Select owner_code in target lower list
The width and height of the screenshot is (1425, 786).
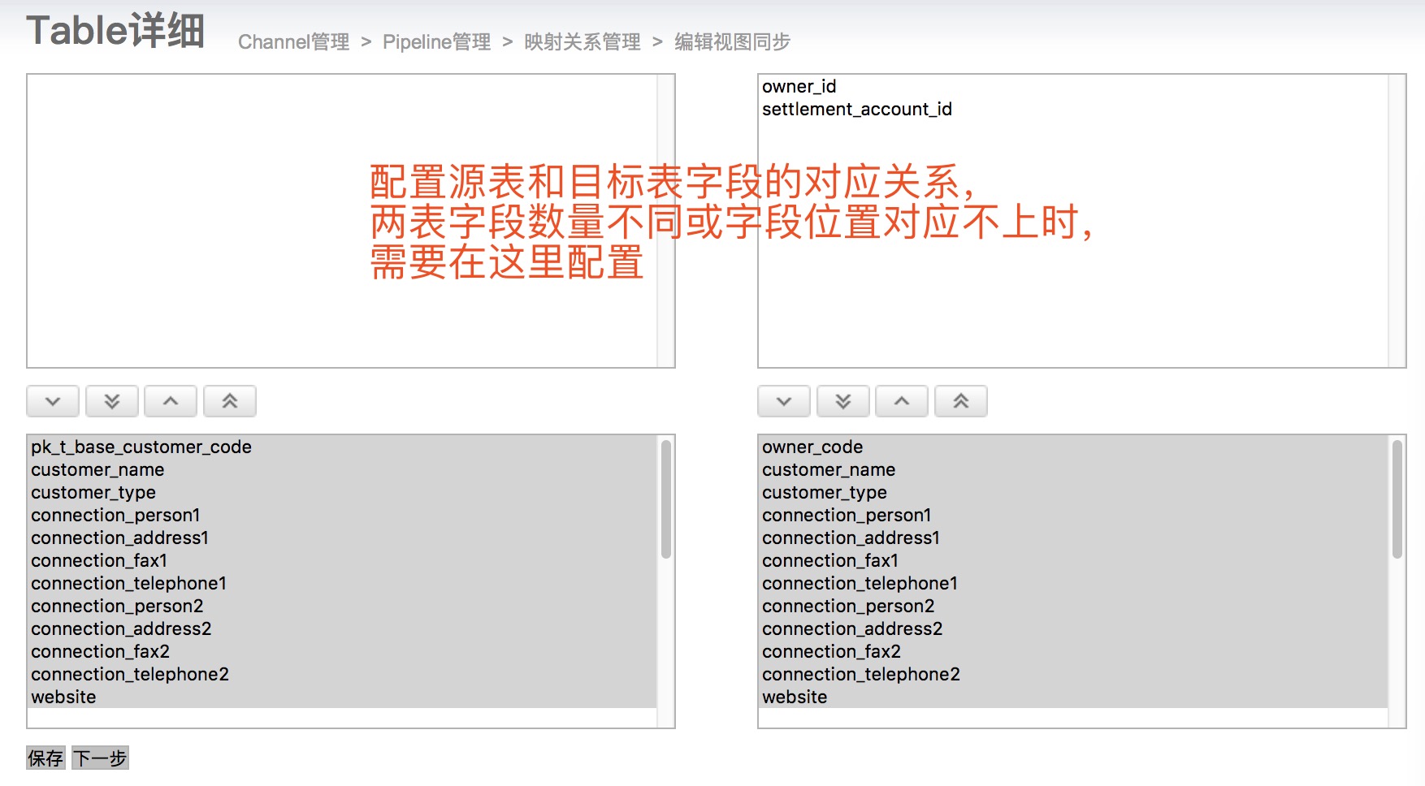[1073, 447]
